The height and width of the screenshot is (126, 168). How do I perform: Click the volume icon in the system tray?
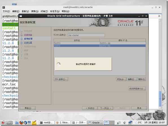coord(125,123)
